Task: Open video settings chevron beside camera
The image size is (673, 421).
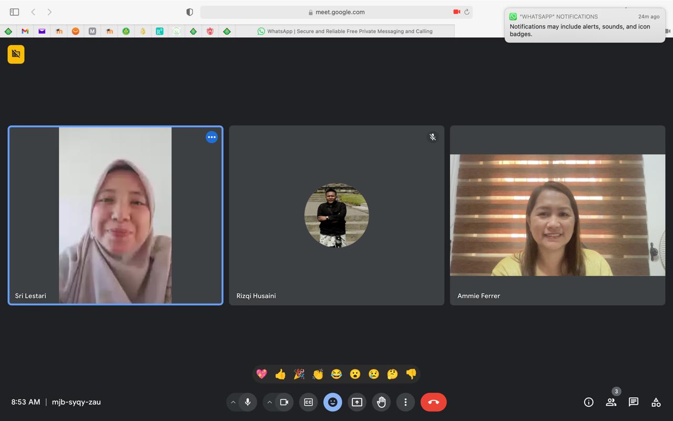Action: pyautogui.click(x=269, y=402)
